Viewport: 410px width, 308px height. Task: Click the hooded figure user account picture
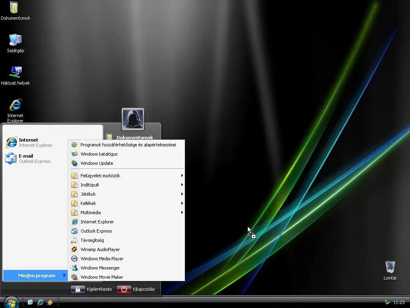click(x=133, y=119)
